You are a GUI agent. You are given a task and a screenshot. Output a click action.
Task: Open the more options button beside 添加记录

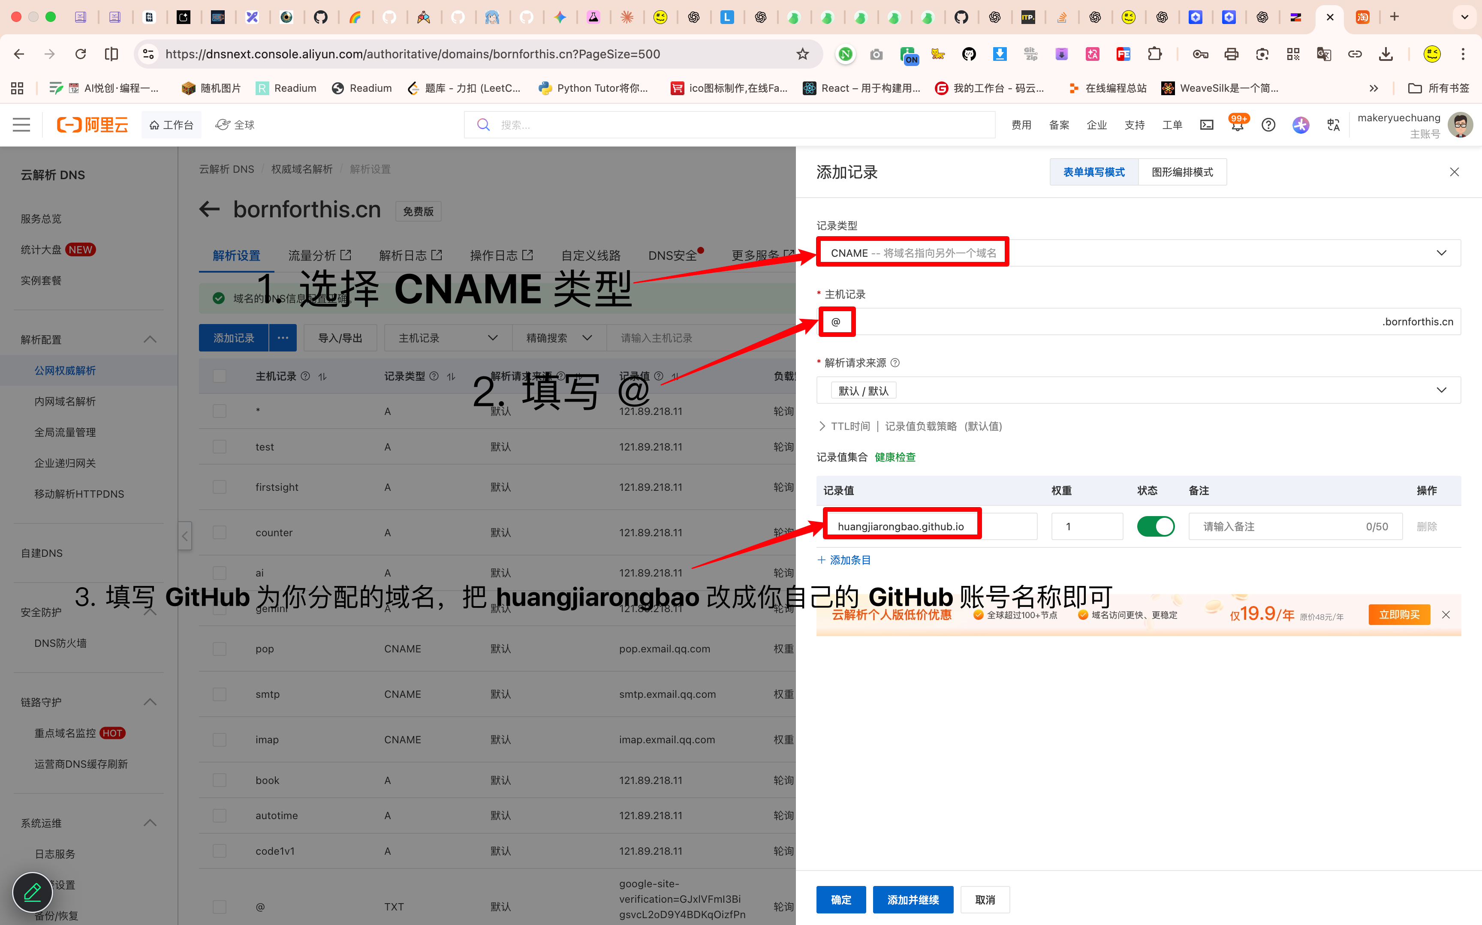pyautogui.click(x=283, y=338)
